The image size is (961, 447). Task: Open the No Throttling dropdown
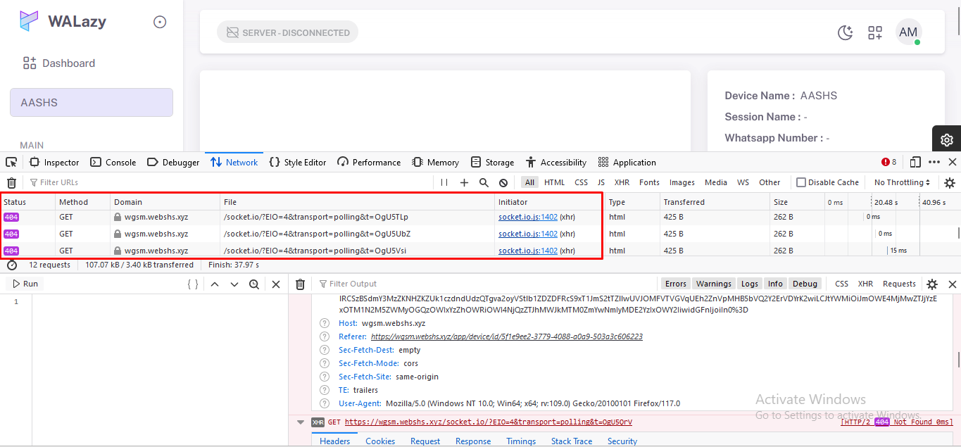point(902,182)
